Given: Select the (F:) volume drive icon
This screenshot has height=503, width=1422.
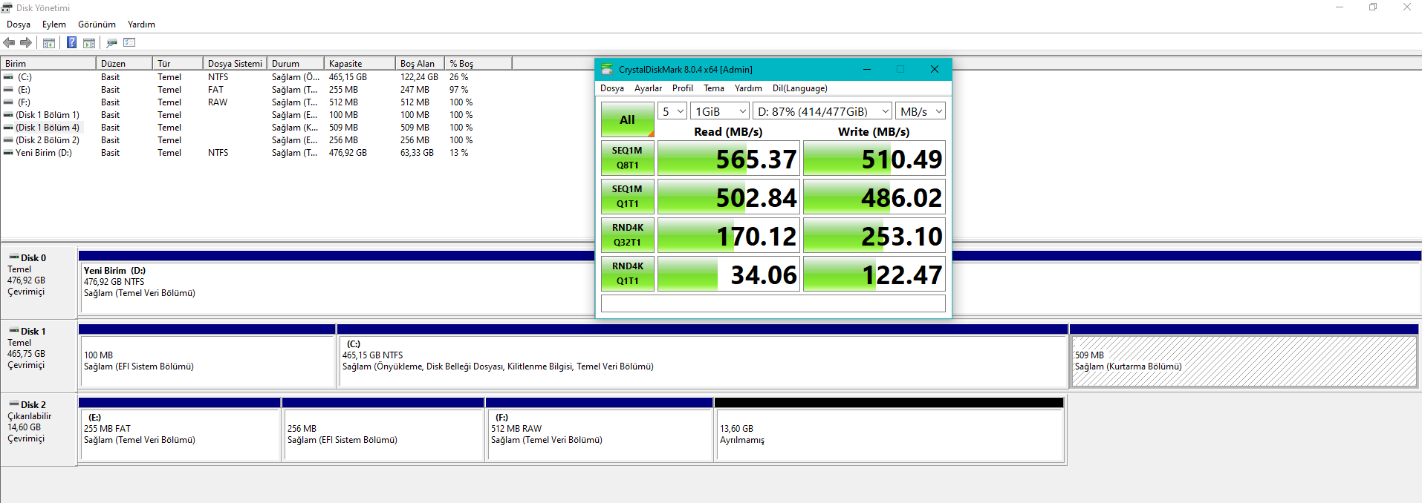Looking at the screenshot, I should point(8,102).
